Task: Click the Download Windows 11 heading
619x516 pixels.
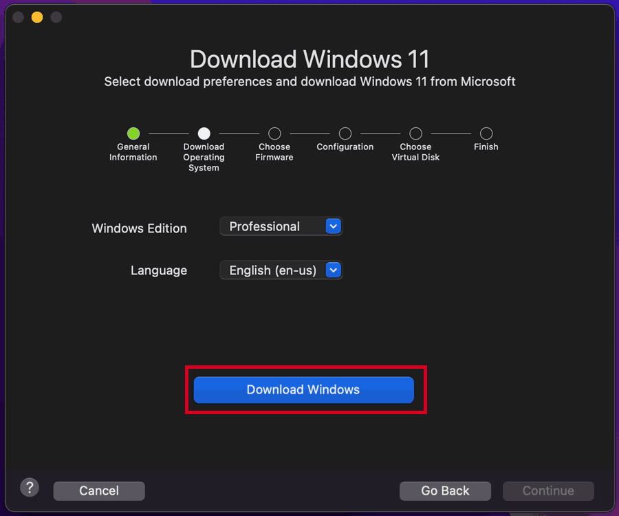Action: pyautogui.click(x=310, y=59)
